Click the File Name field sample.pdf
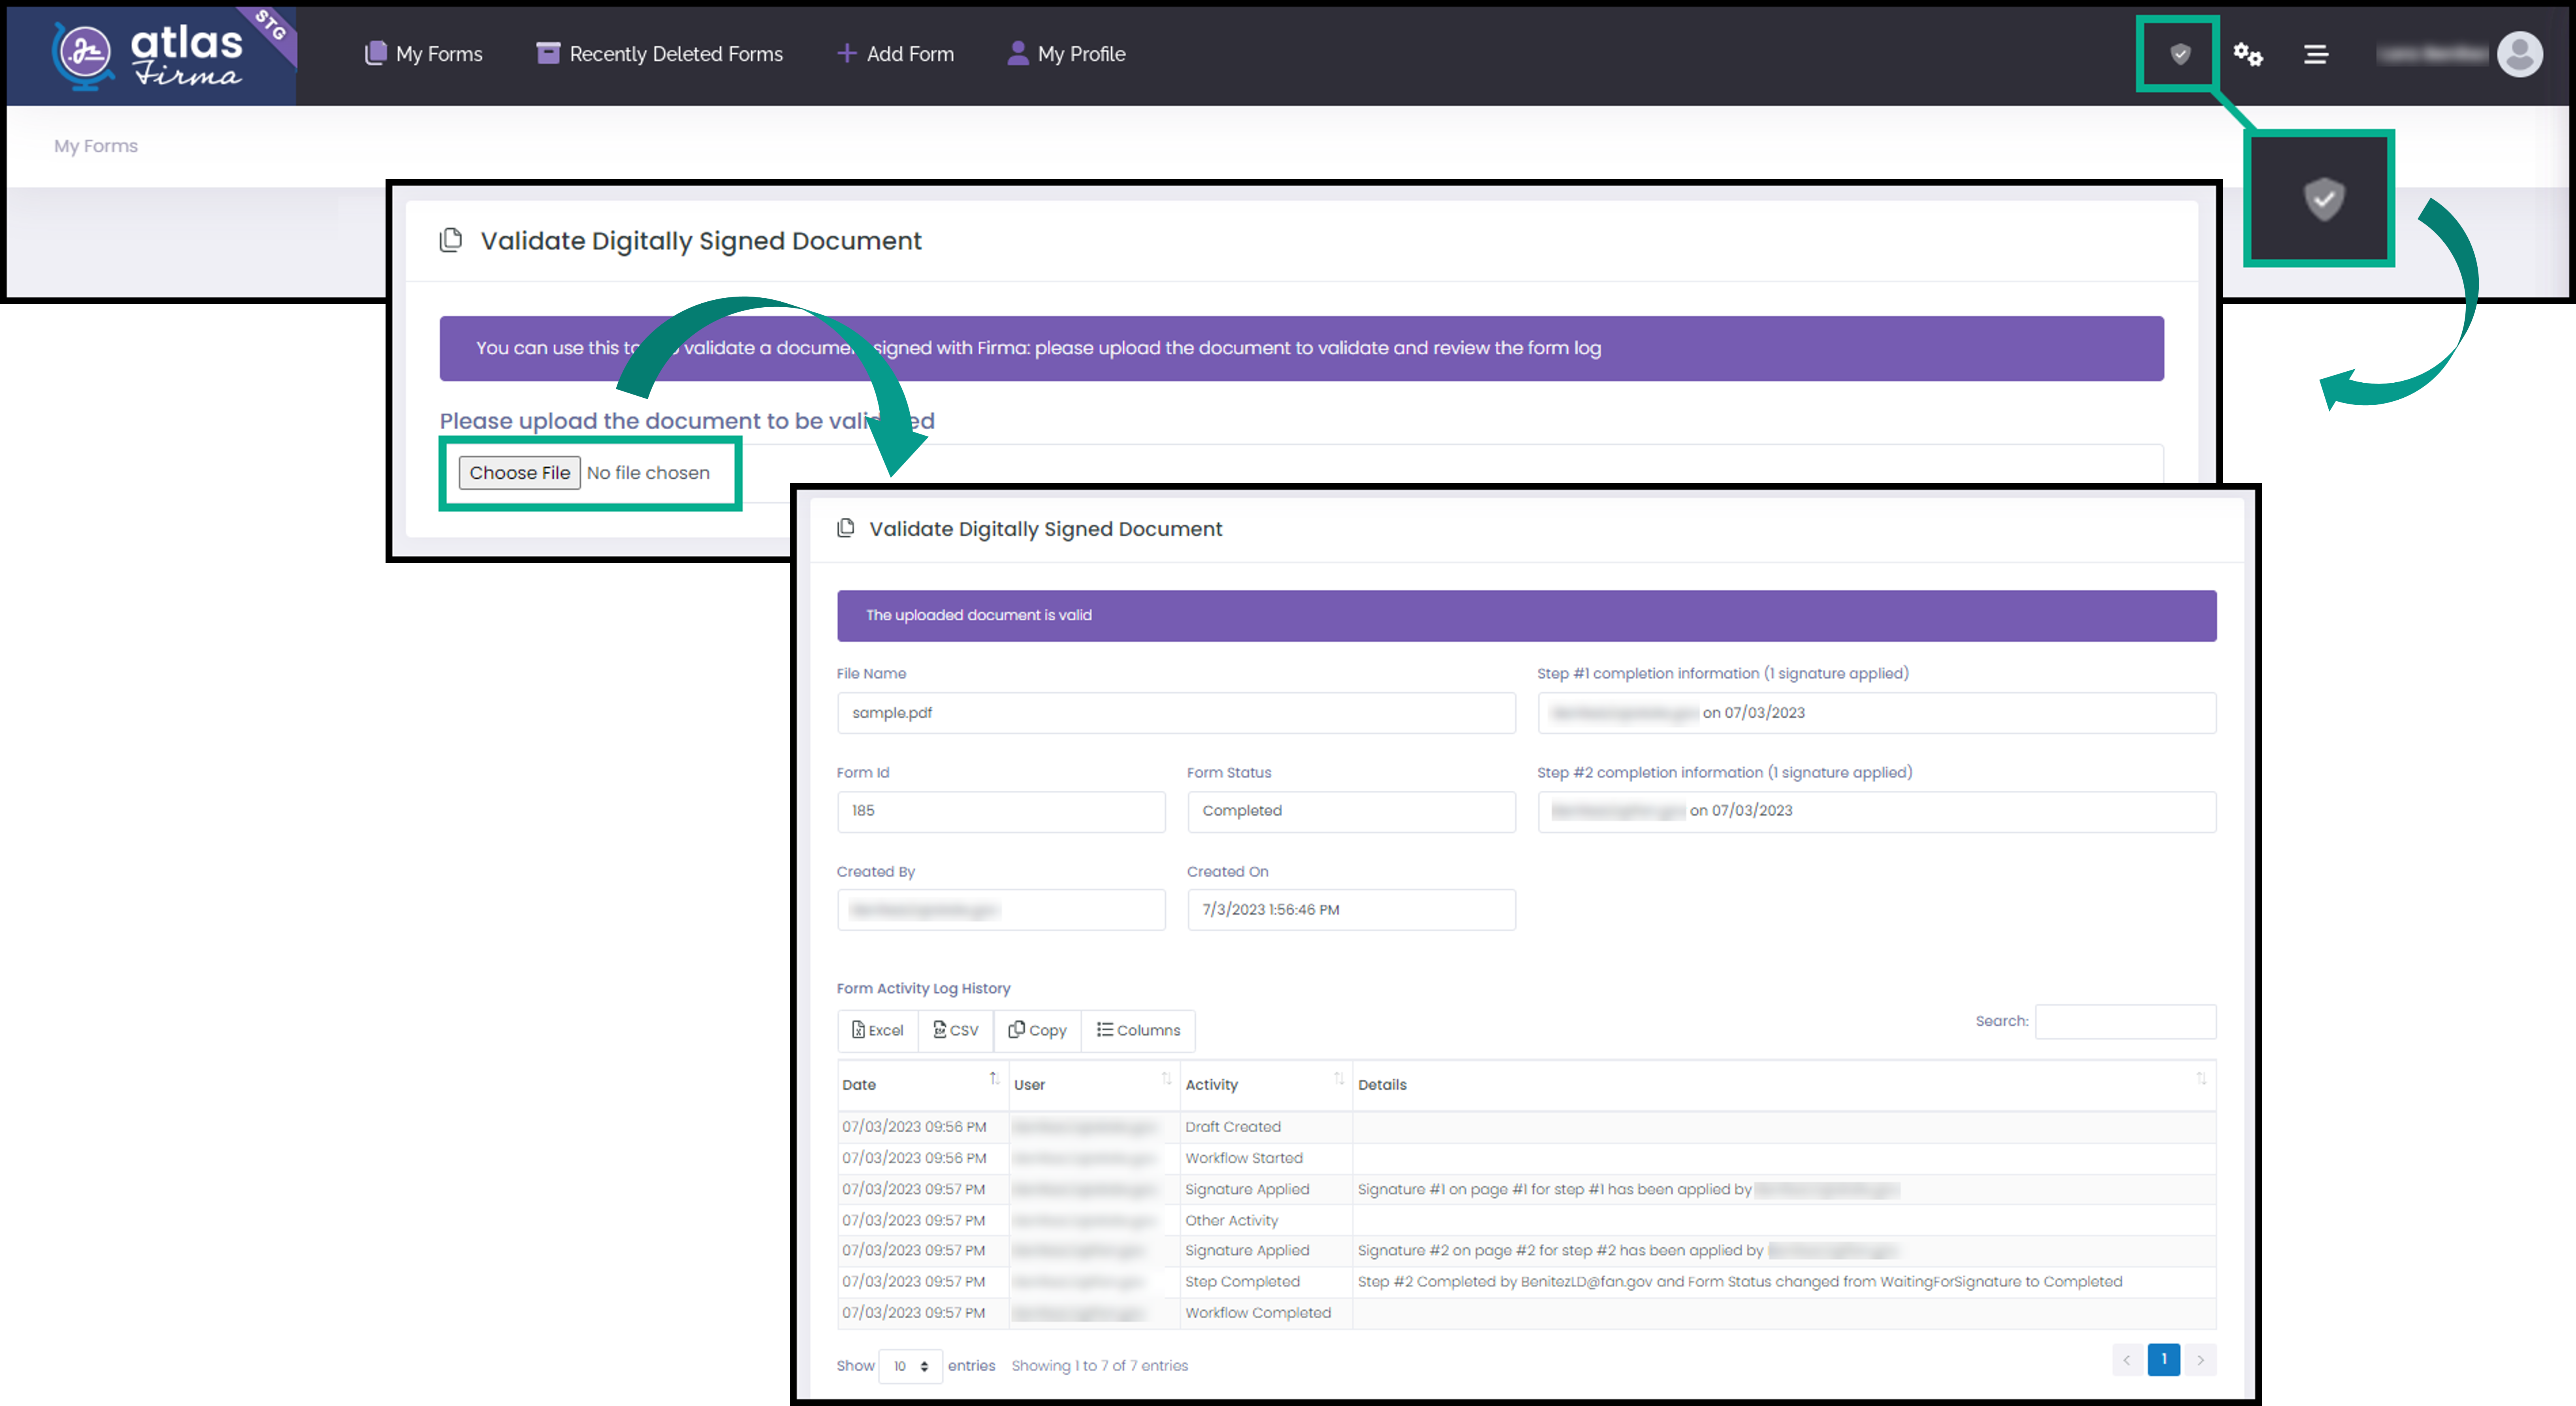 (x=1176, y=713)
